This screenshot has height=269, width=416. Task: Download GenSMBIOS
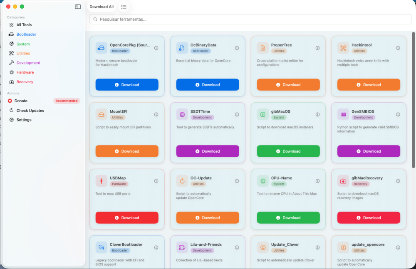click(x=369, y=151)
